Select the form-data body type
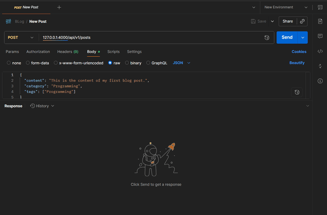Viewport: 327px width, 215px height. [28, 63]
